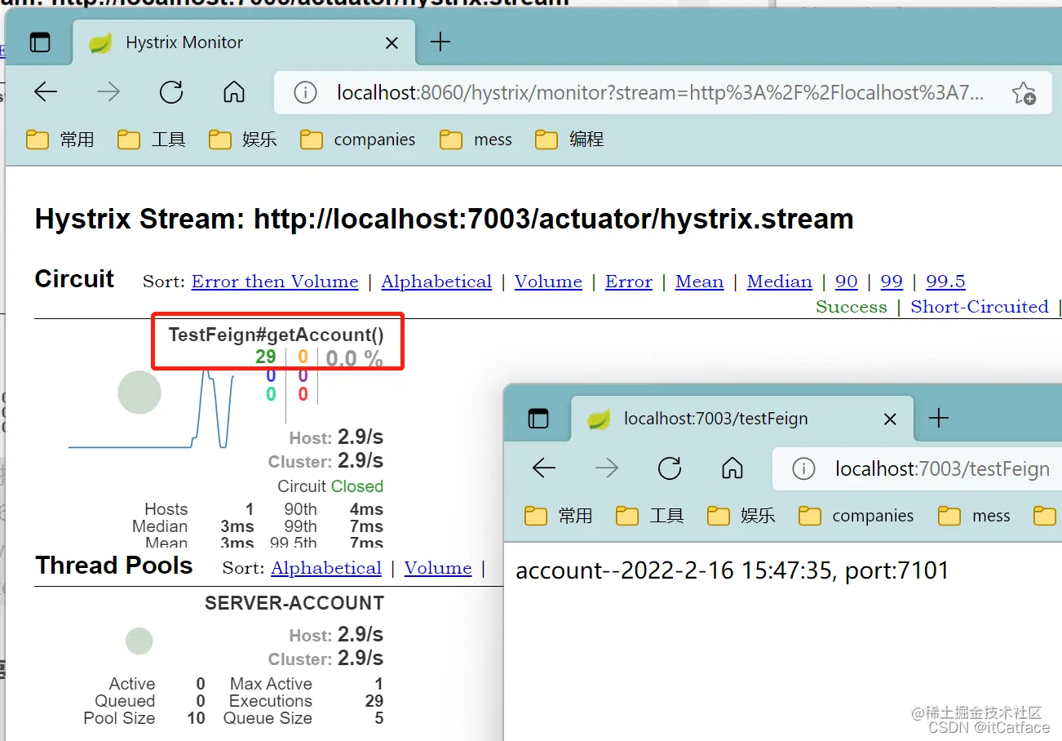Sort circuits by Median
1062x741 pixels.
pyautogui.click(x=779, y=282)
